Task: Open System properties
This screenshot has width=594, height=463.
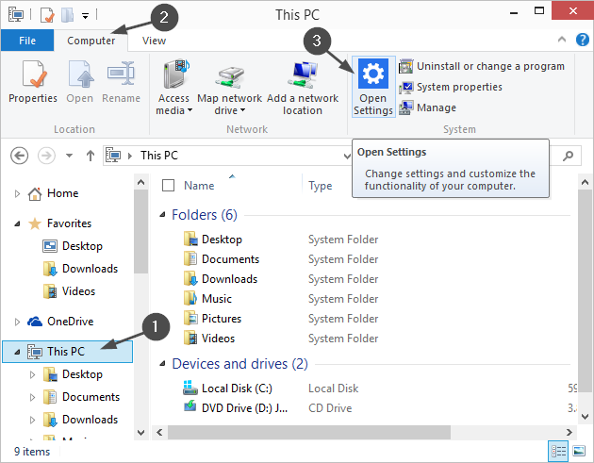Action: (x=451, y=87)
